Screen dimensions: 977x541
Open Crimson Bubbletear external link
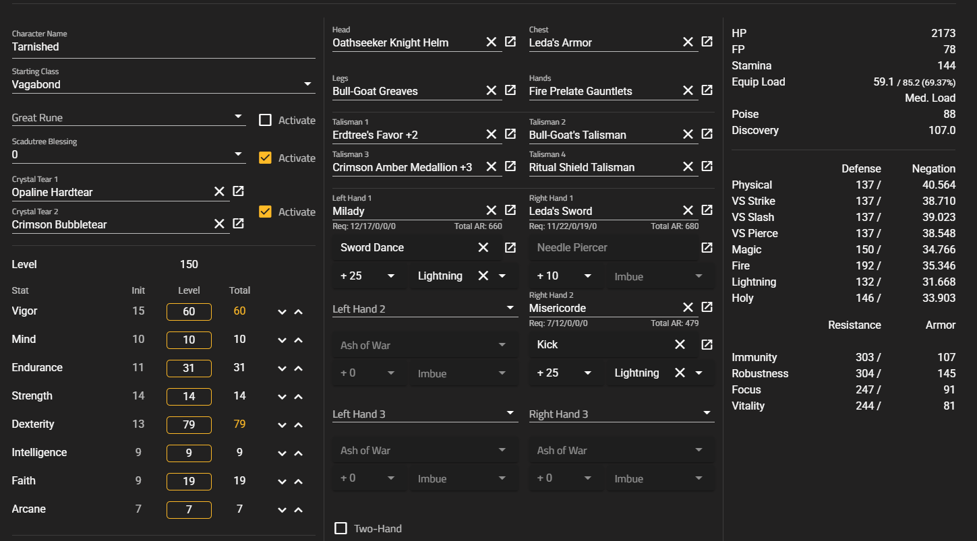click(x=238, y=224)
